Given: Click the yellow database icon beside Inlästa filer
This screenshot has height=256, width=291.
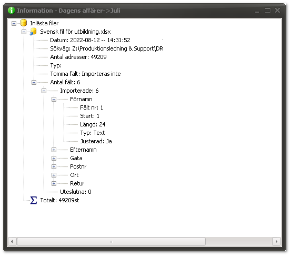Looking at the screenshot, I should coord(24,23).
